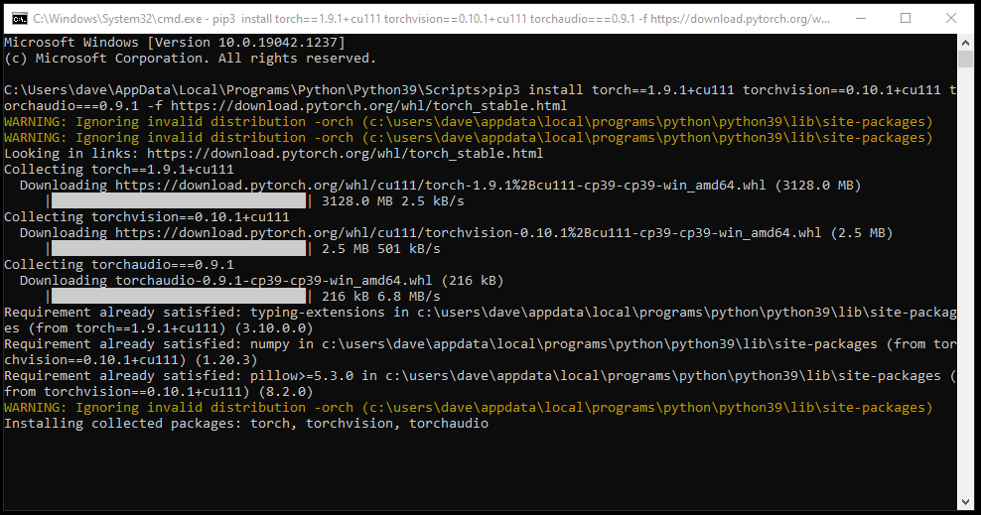
Task: Click the pillow>=5.3.0 requirement satisfied line
Action: tap(480, 384)
